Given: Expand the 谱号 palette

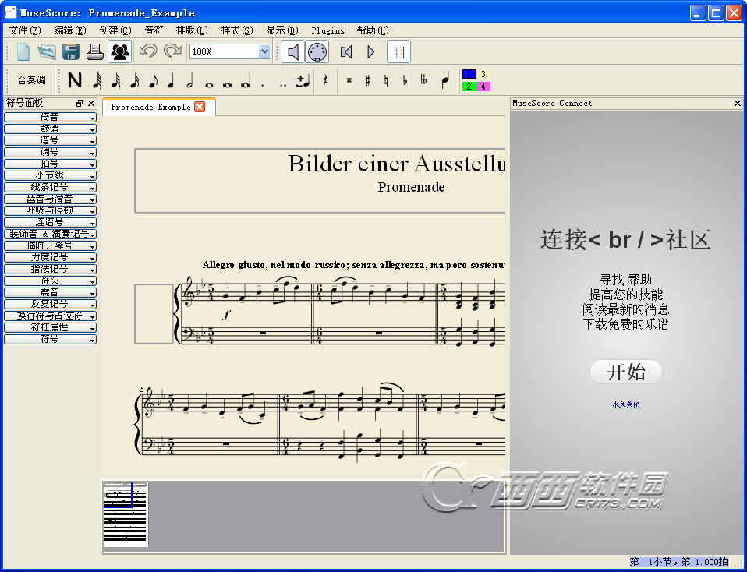Looking at the screenshot, I should 50,140.
